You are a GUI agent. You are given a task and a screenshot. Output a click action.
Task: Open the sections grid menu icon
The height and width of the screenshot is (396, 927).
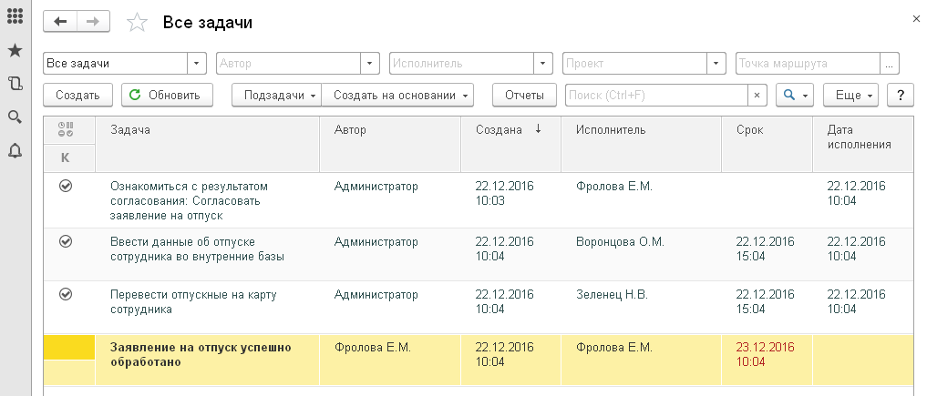[x=15, y=16]
